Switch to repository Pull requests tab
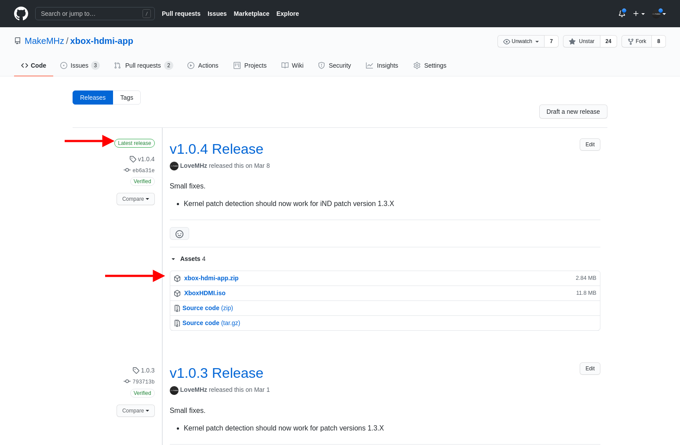The width and height of the screenshot is (680, 445). point(143,65)
